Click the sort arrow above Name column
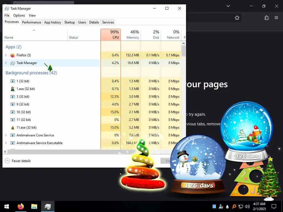The width and height of the screenshot is (283, 212). (x=34, y=30)
